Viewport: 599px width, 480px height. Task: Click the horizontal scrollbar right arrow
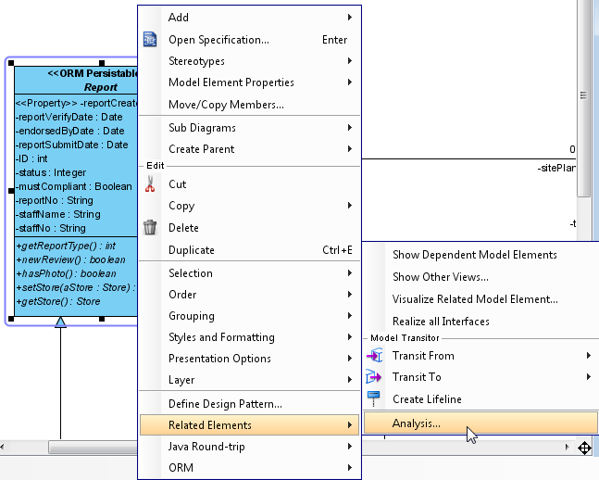click(x=567, y=448)
